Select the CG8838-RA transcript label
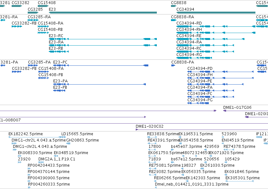 click(x=183, y=17)
